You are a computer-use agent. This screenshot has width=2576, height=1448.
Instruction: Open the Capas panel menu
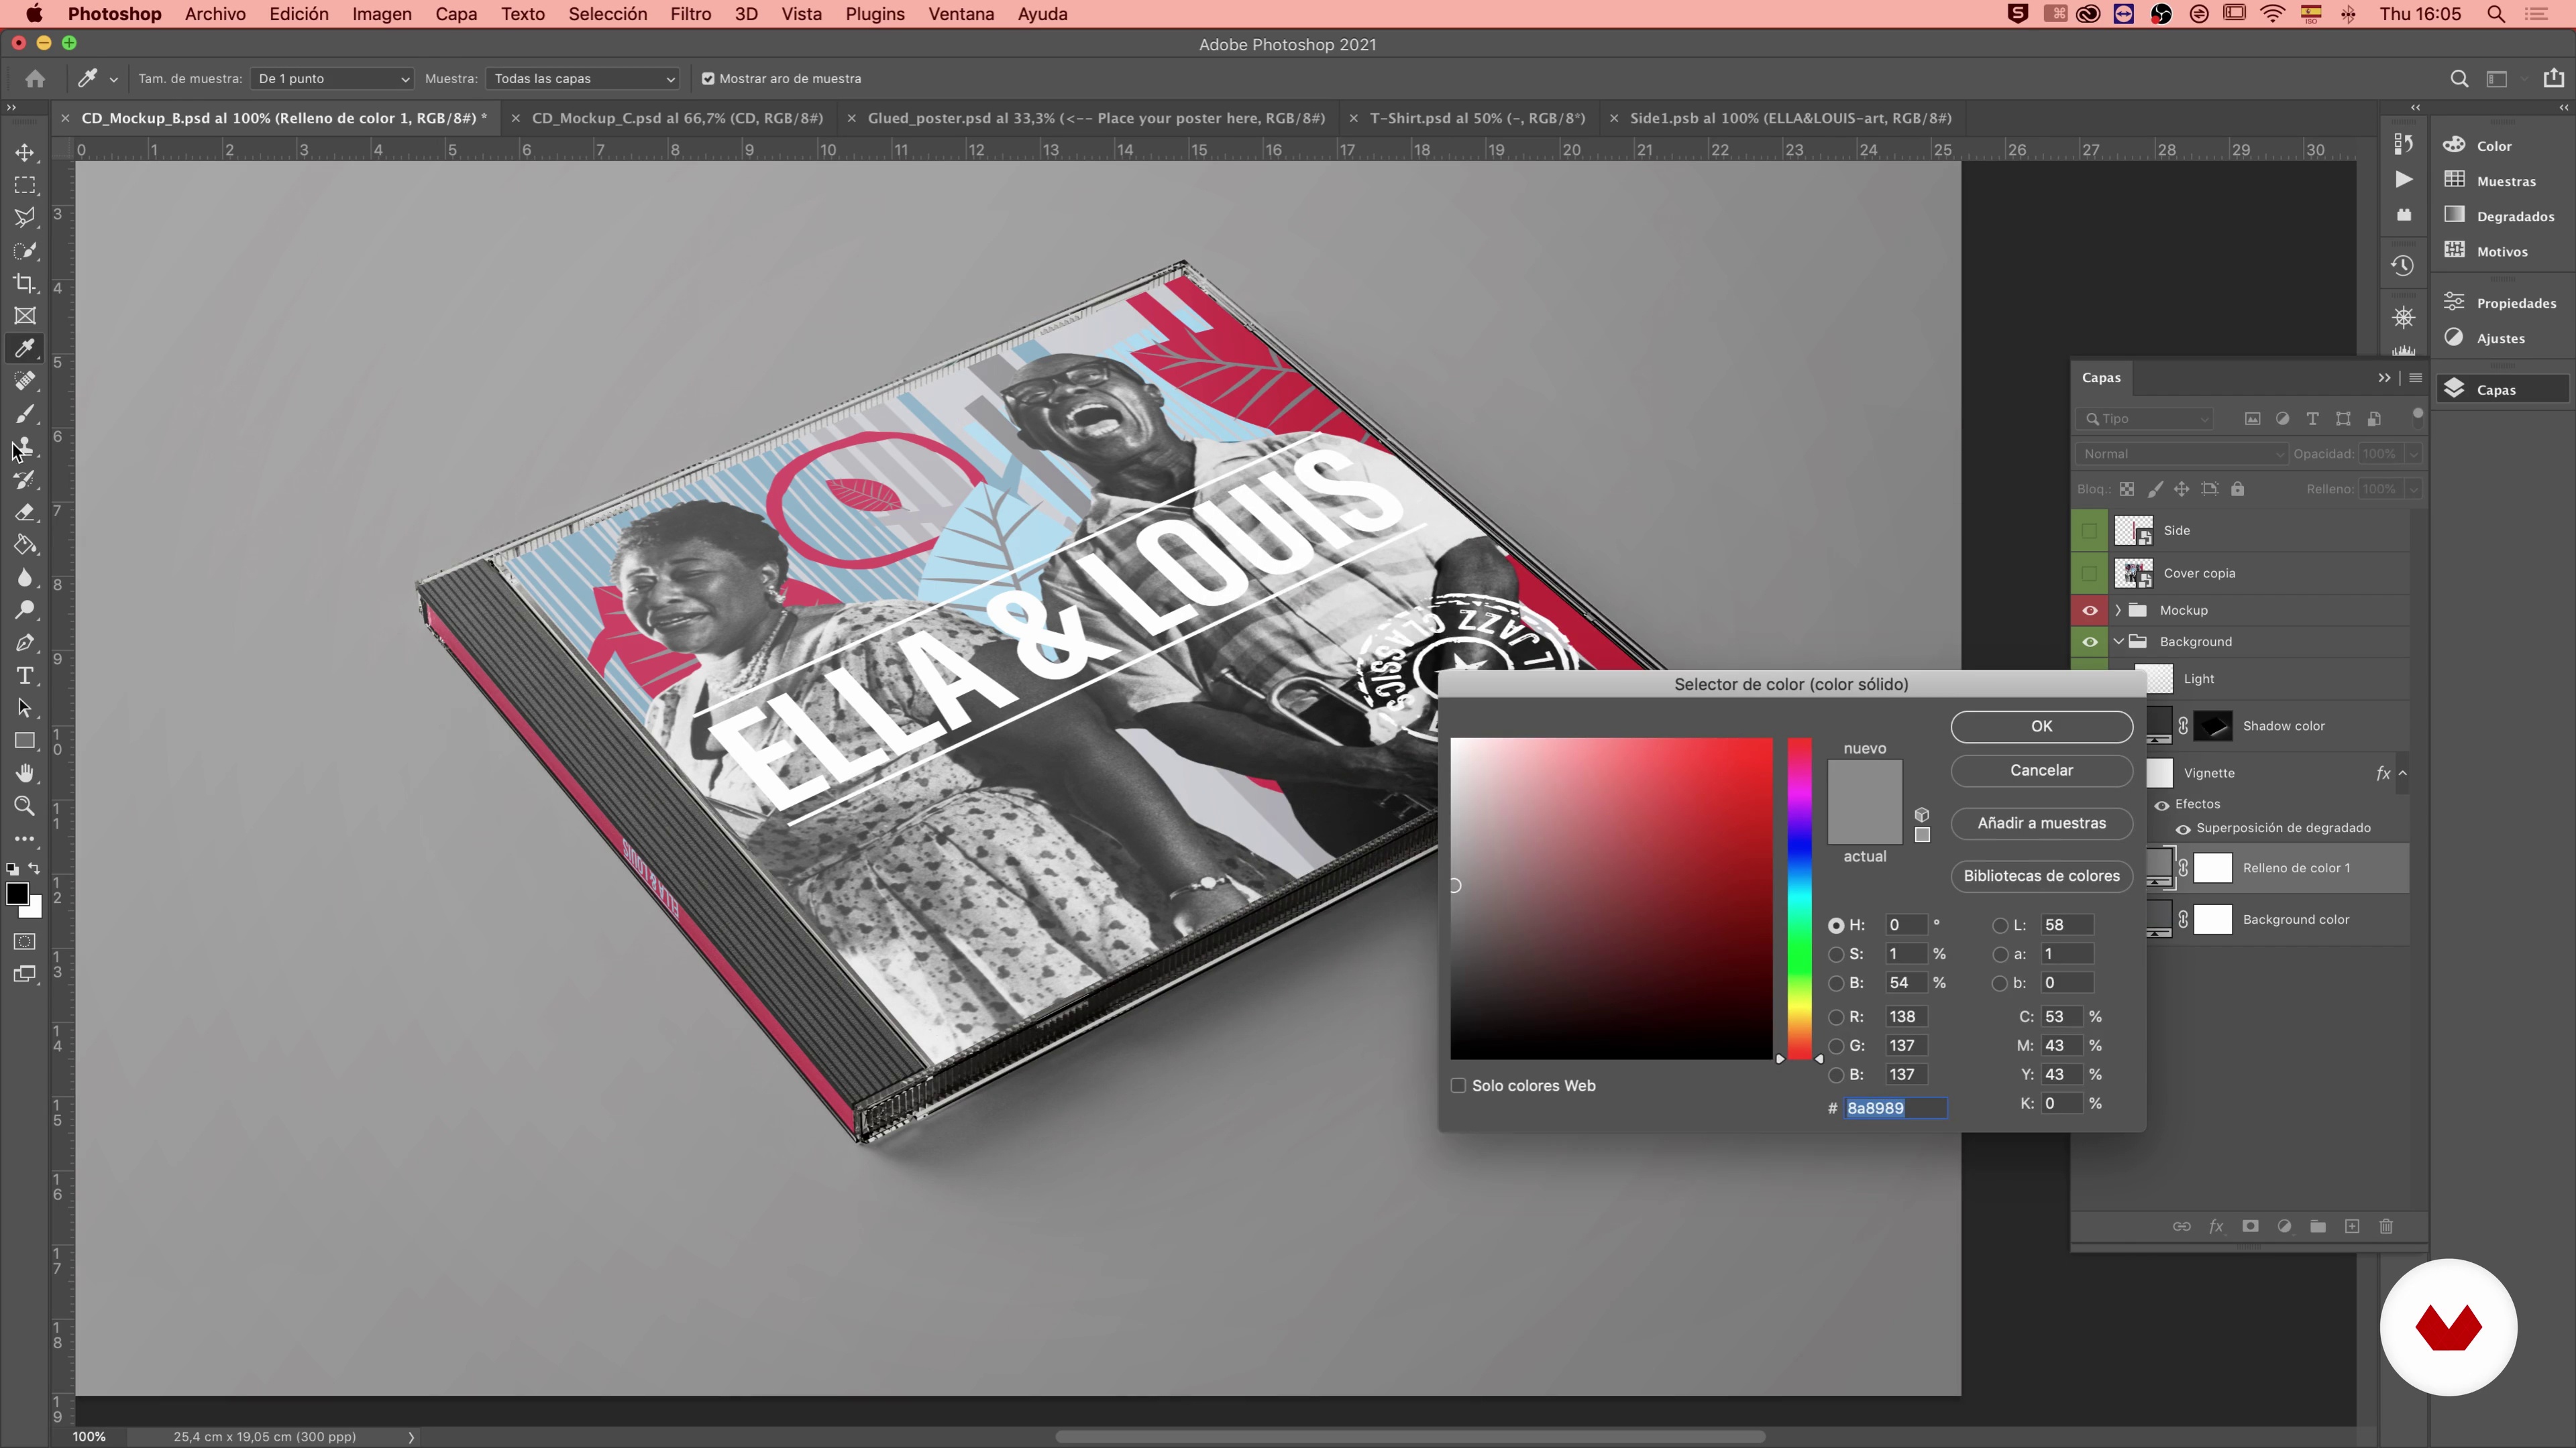tap(2415, 379)
